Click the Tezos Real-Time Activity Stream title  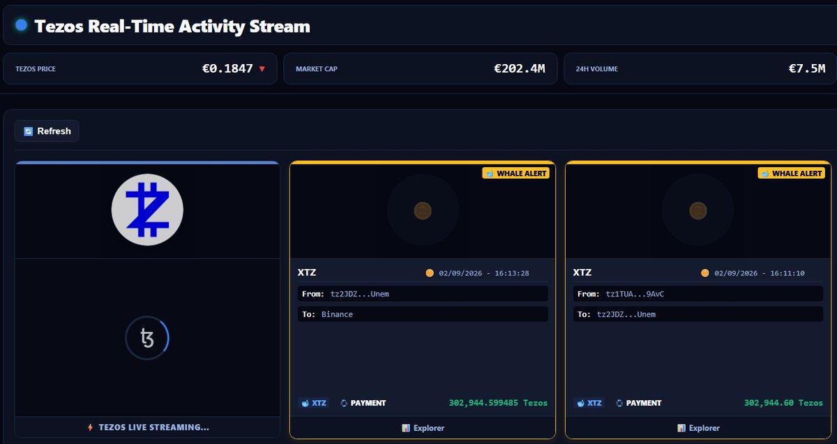pyautogui.click(x=172, y=26)
